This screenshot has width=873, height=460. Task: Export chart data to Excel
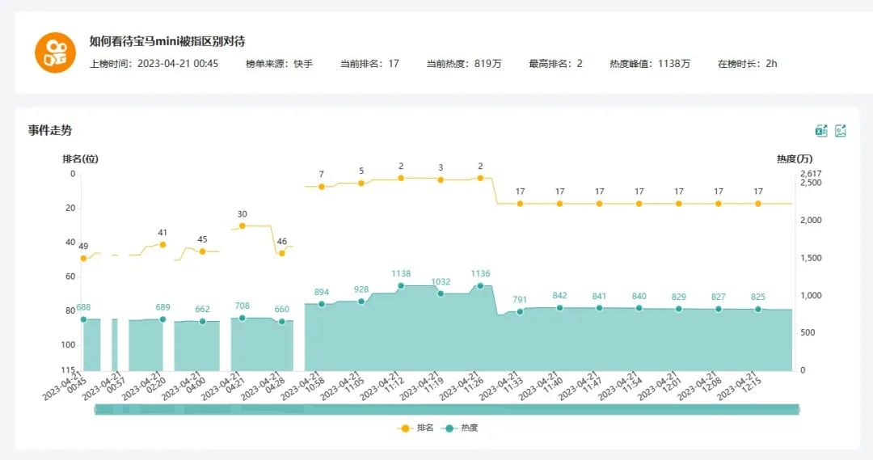[821, 131]
